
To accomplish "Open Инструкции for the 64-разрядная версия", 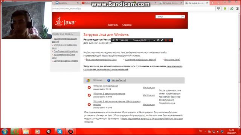I will coord(149,105).
